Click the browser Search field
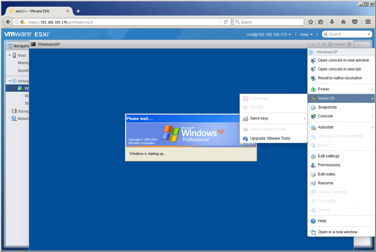The width and height of the screenshot is (376, 252). [268, 22]
